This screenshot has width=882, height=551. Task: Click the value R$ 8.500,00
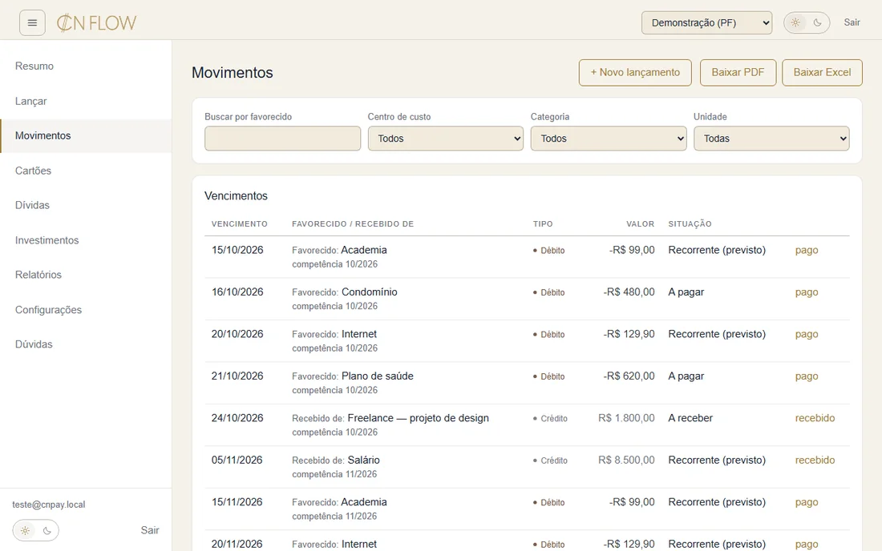[626, 460]
